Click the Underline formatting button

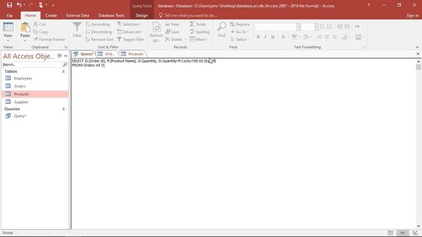click(272, 37)
